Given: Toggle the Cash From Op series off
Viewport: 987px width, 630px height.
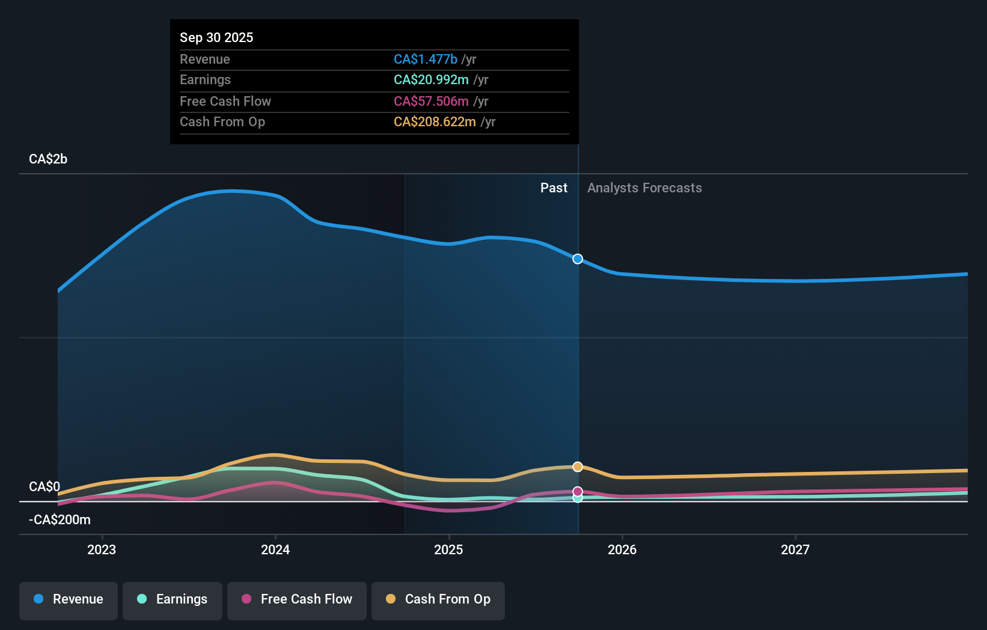Looking at the screenshot, I should point(438,599).
